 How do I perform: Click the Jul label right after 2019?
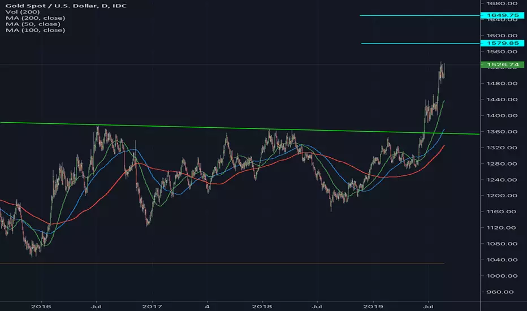pyautogui.click(x=428, y=306)
